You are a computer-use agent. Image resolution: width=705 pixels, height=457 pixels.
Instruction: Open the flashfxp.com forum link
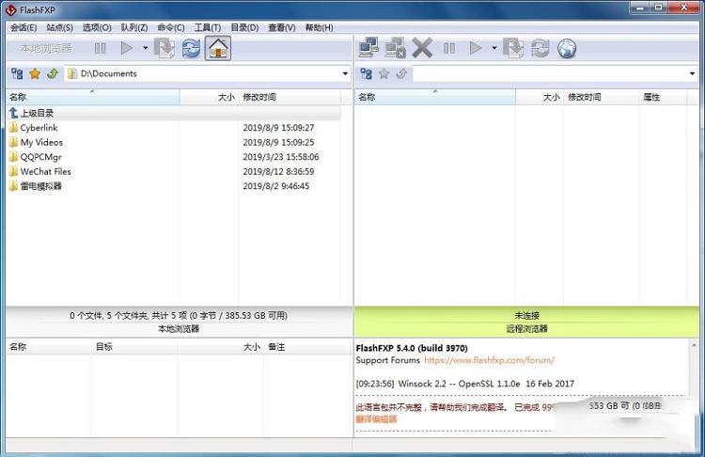(489, 360)
